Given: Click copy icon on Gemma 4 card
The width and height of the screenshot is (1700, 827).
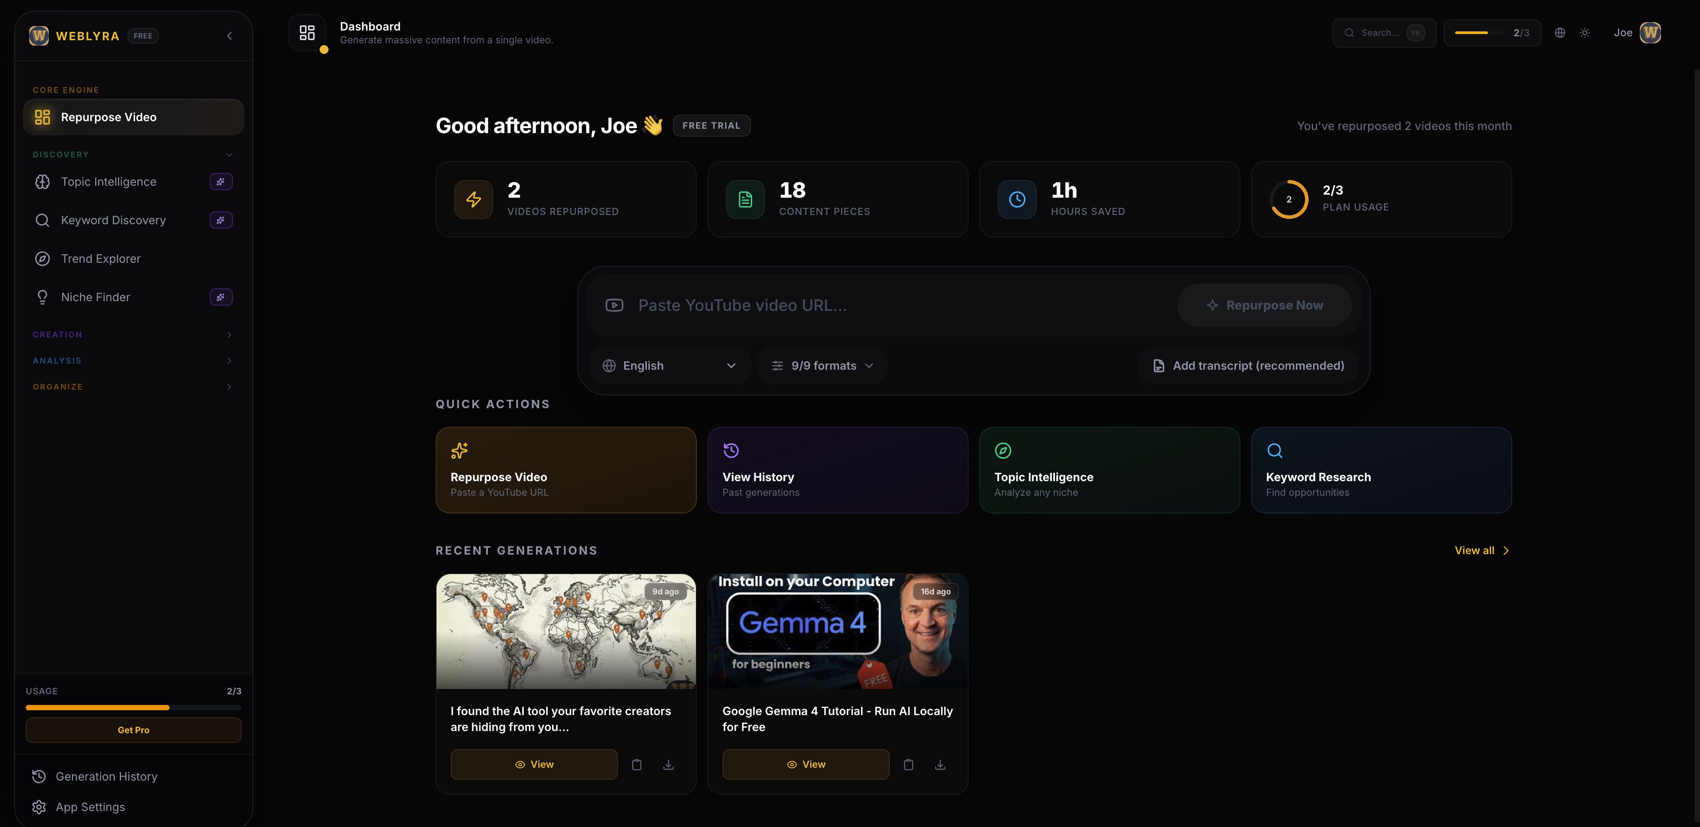Looking at the screenshot, I should click(908, 764).
